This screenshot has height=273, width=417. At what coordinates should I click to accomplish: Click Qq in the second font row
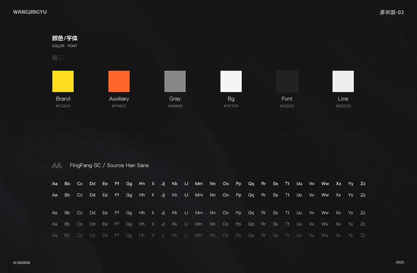click(x=251, y=195)
